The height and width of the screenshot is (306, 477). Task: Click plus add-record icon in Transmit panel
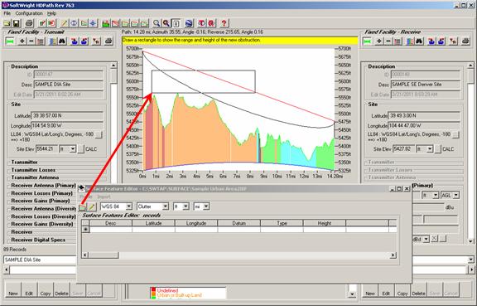point(22,41)
